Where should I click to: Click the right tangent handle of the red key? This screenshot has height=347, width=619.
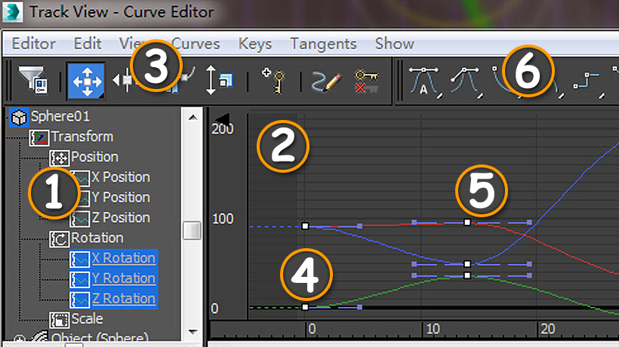tap(529, 223)
